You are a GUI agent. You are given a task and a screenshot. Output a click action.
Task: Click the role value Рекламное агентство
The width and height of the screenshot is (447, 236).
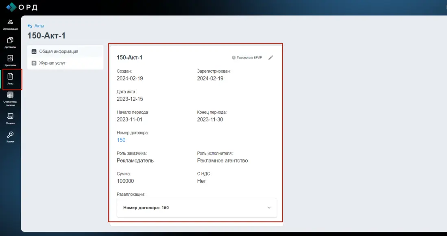222,160
